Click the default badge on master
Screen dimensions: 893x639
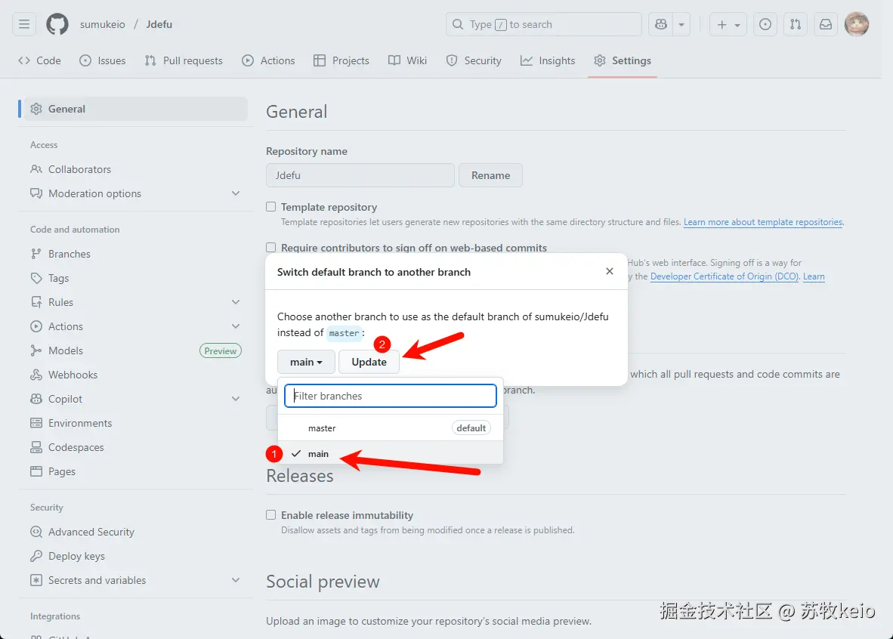coord(471,428)
